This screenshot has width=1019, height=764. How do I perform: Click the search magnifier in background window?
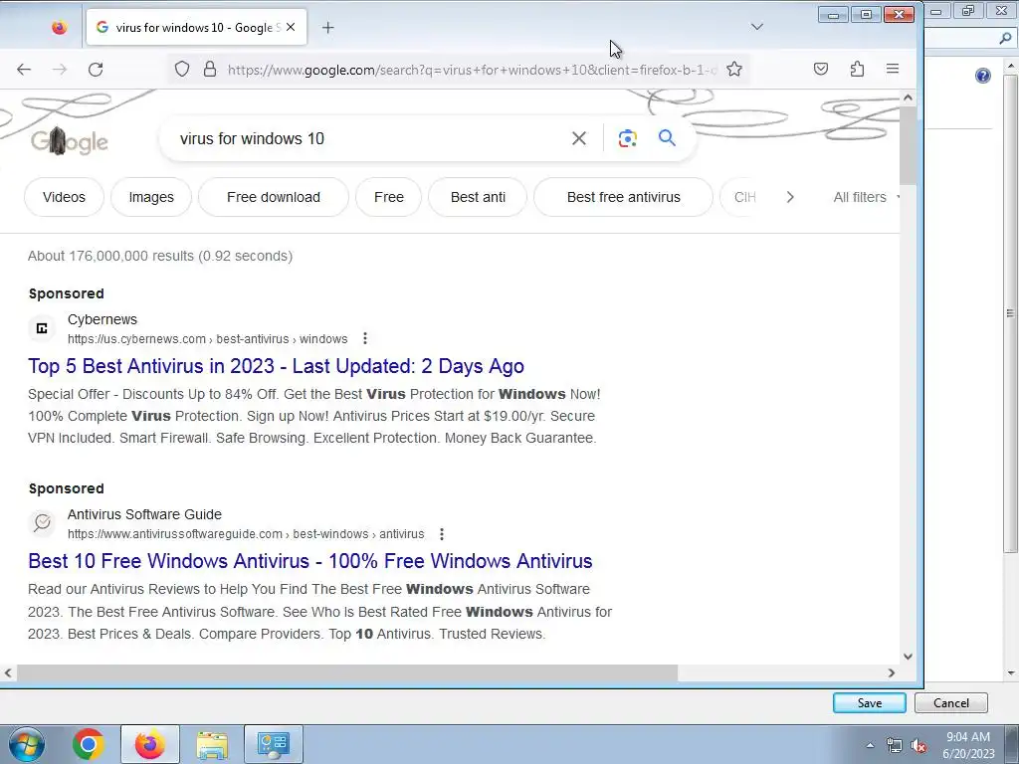click(x=1005, y=39)
